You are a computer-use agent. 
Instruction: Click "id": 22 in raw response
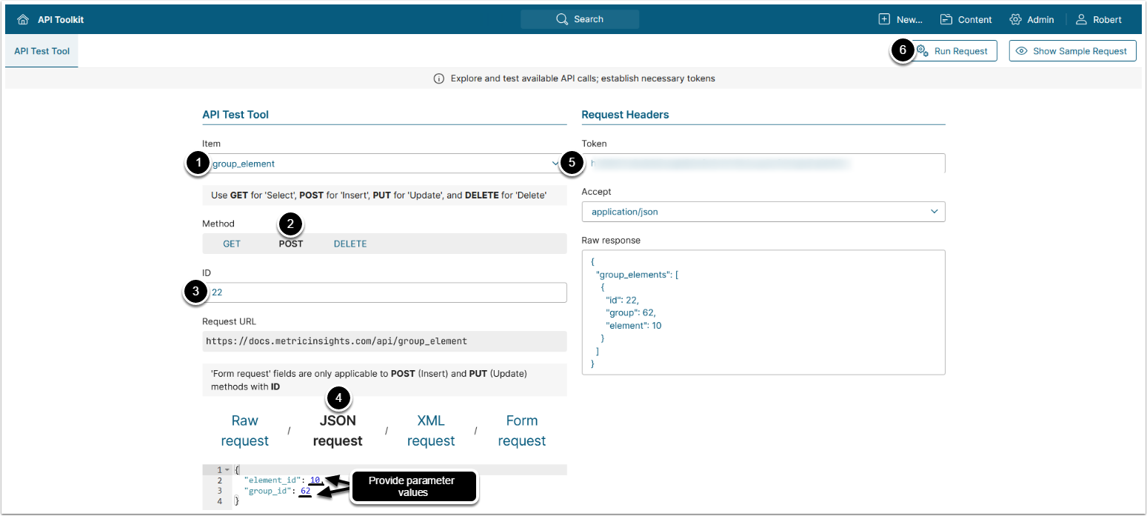[x=624, y=299]
